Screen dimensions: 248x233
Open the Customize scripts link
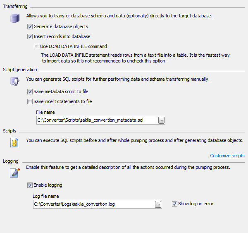click(227, 156)
